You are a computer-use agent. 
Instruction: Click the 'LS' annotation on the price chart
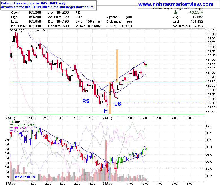click(118, 104)
